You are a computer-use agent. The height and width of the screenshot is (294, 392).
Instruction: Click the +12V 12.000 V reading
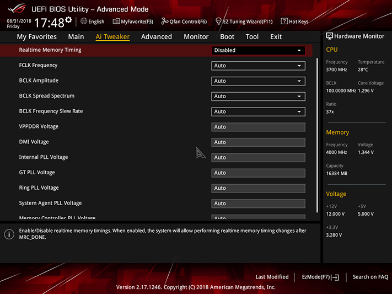point(335,214)
